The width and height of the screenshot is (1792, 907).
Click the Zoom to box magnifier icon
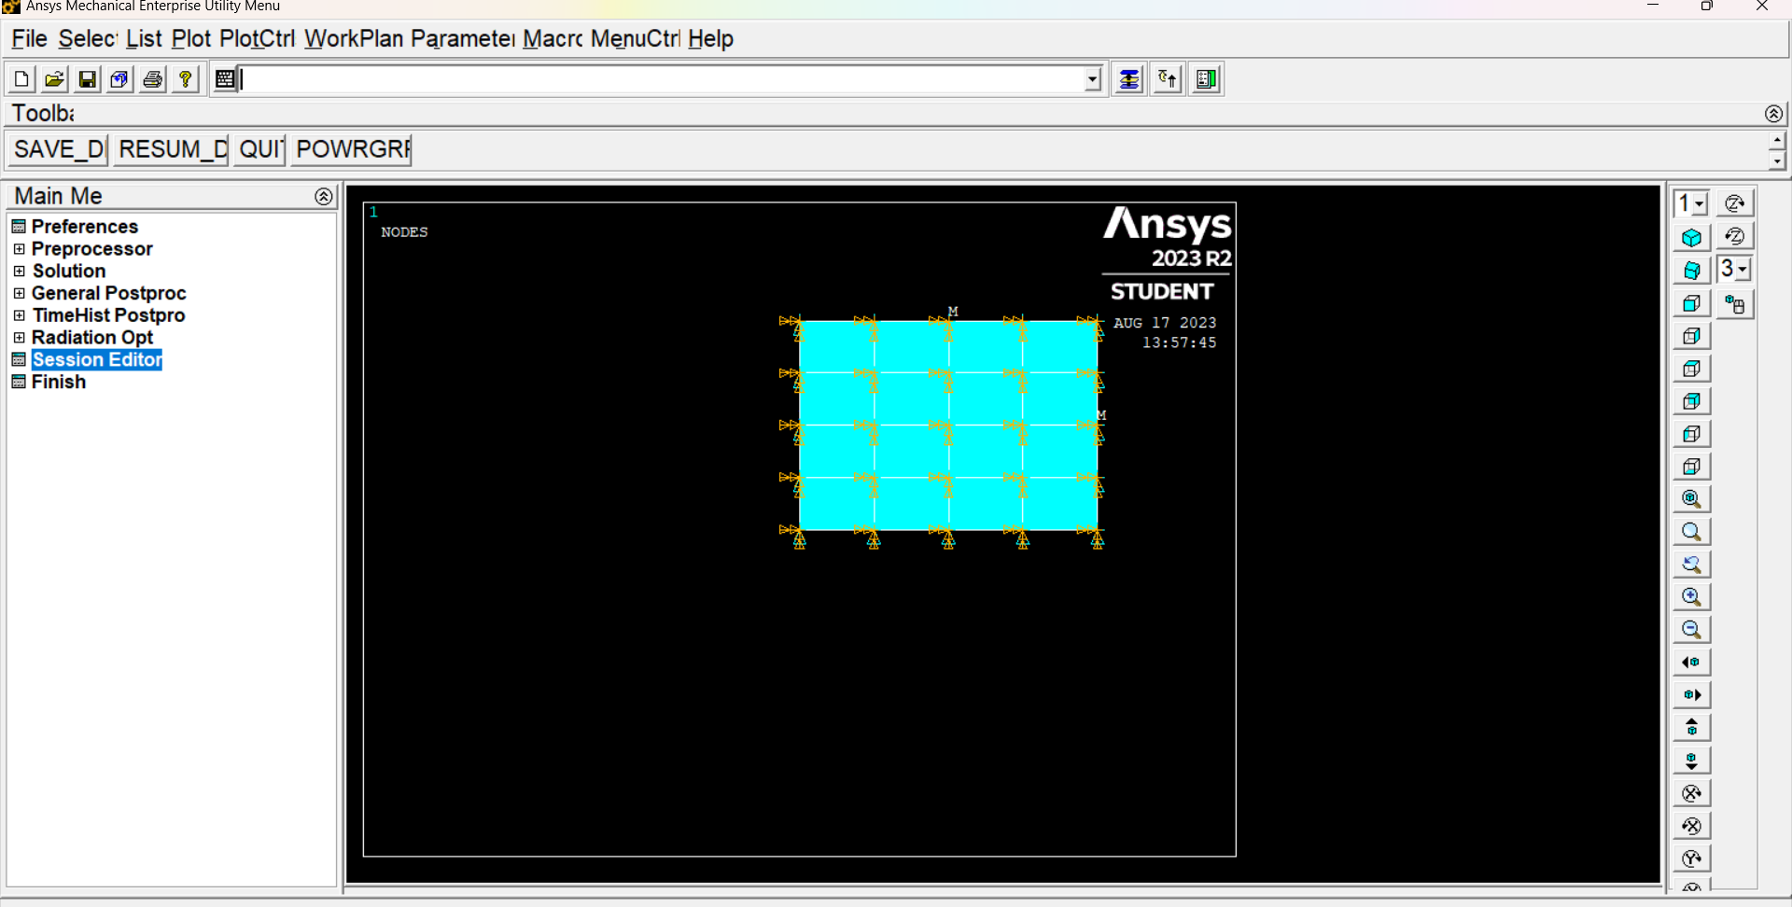click(1691, 532)
